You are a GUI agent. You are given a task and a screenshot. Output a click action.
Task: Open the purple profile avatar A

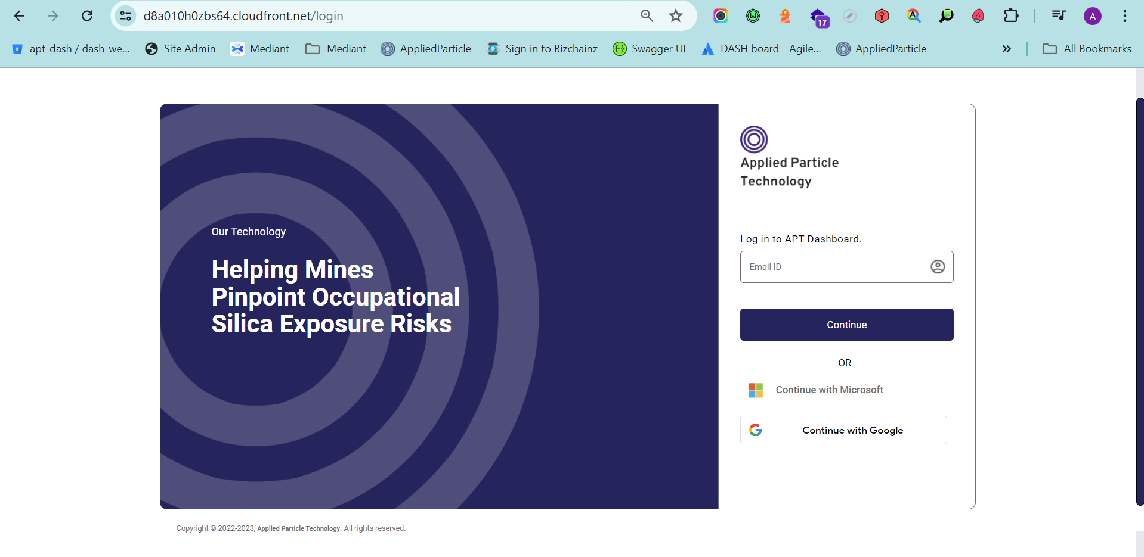click(1092, 16)
